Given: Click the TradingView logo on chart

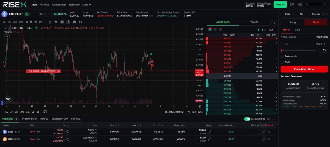Looking at the screenshot, I should [8, 99].
